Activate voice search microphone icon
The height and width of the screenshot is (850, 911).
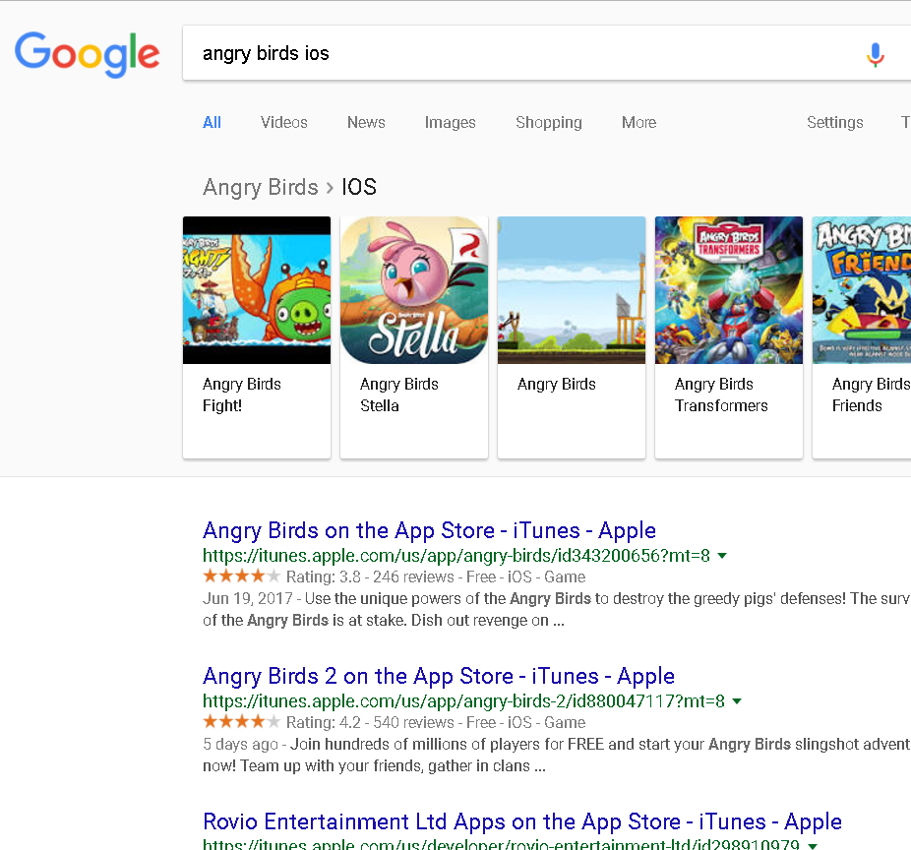875,54
